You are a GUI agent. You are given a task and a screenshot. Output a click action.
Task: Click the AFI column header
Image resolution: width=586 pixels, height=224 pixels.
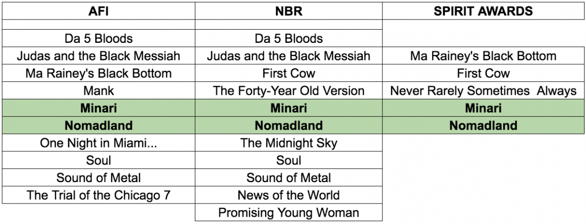pyautogui.click(x=98, y=11)
